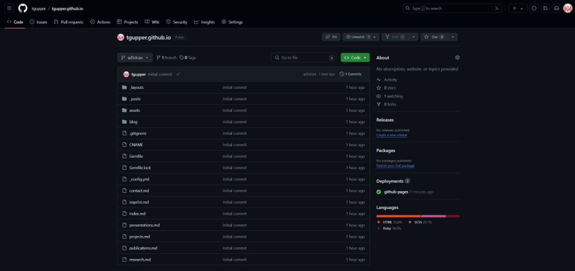The width and height of the screenshot is (575, 271).
Task: Switch to the Security tab
Action: [x=177, y=22]
